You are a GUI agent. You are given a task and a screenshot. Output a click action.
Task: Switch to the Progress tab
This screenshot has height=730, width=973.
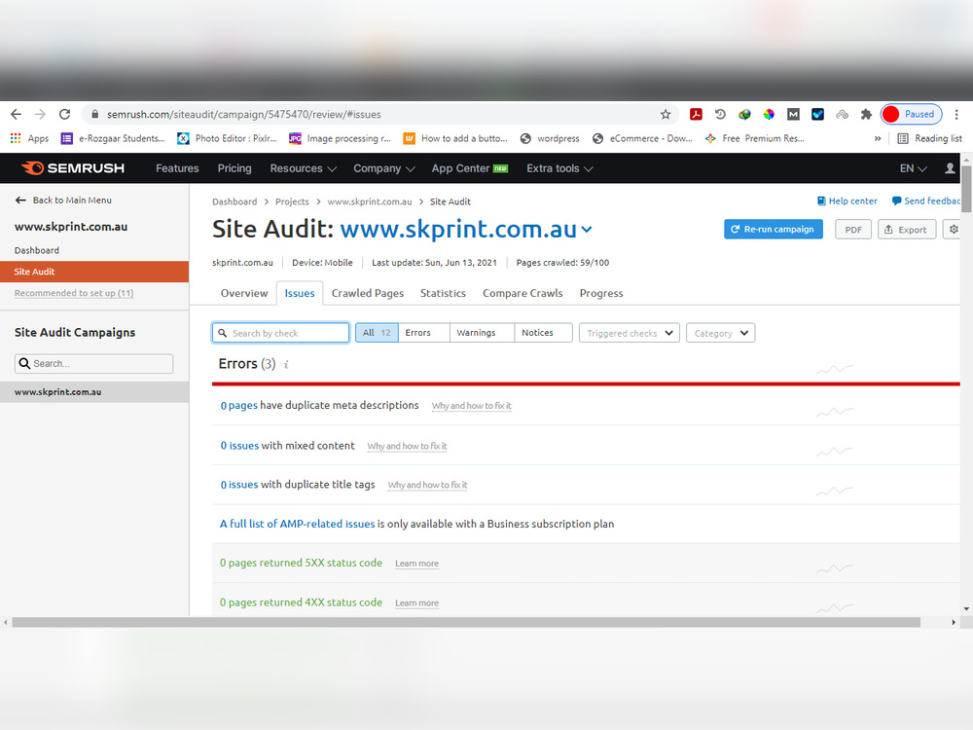[601, 293]
